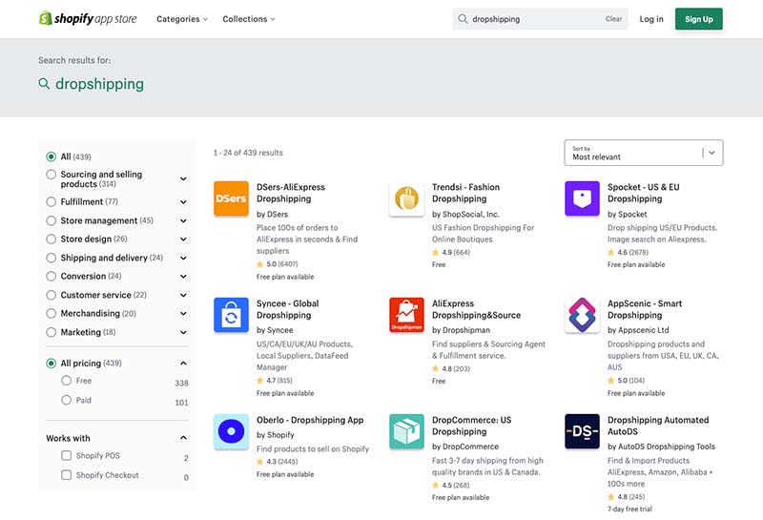The image size is (763, 520).
Task: Click the DSers 5.0 star rating
Action: [x=277, y=264]
